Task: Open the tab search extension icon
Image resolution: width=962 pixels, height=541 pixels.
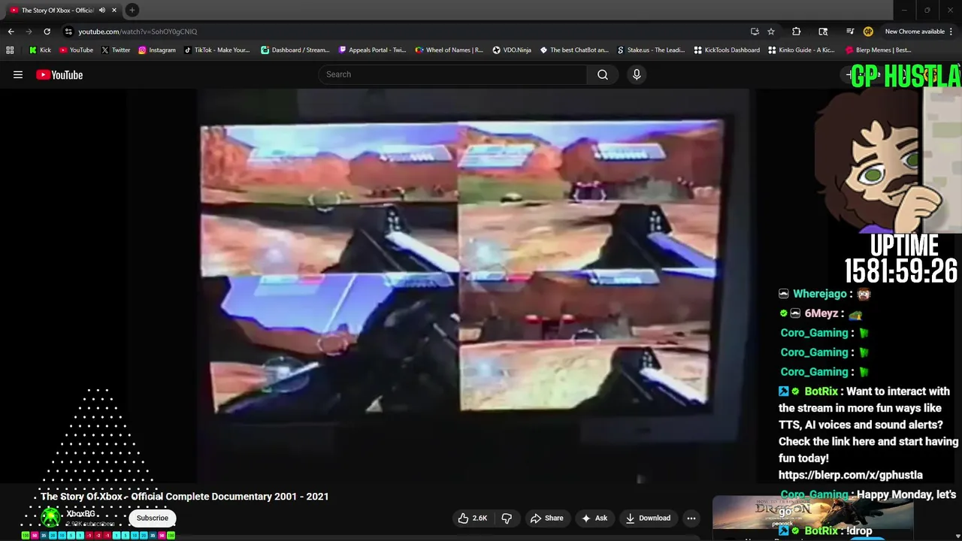Action: tap(823, 32)
